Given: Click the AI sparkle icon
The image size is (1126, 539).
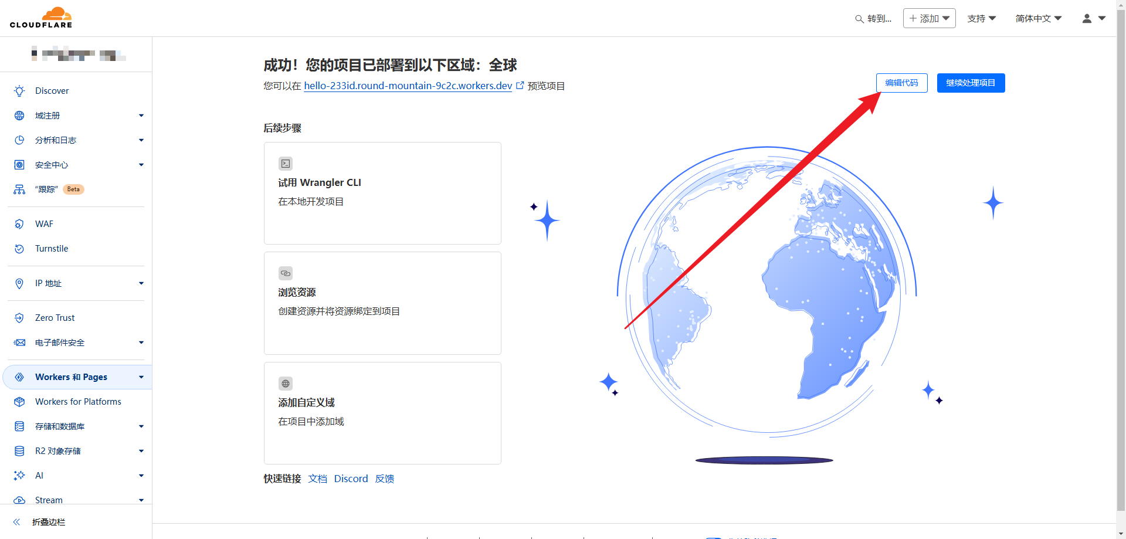Looking at the screenshot, I should pos(19,476).
